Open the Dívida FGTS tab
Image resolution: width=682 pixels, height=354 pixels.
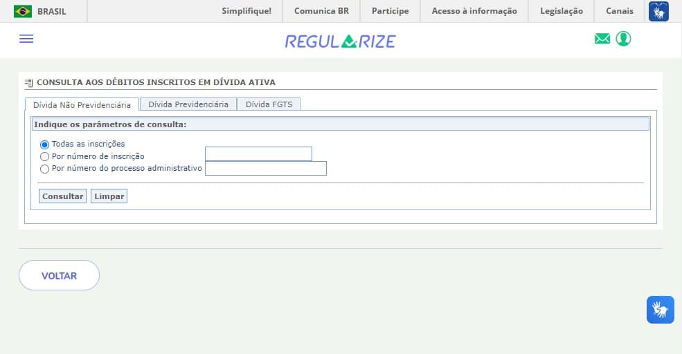point(269,104)
